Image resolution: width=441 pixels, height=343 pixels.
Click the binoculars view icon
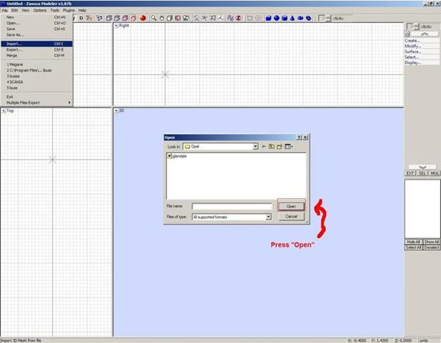pos(186,18)
